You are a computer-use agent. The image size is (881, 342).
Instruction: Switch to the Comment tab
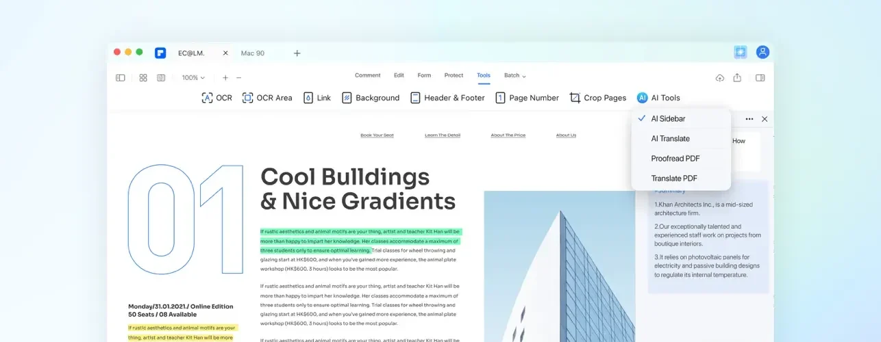click(x=368, y=75)
